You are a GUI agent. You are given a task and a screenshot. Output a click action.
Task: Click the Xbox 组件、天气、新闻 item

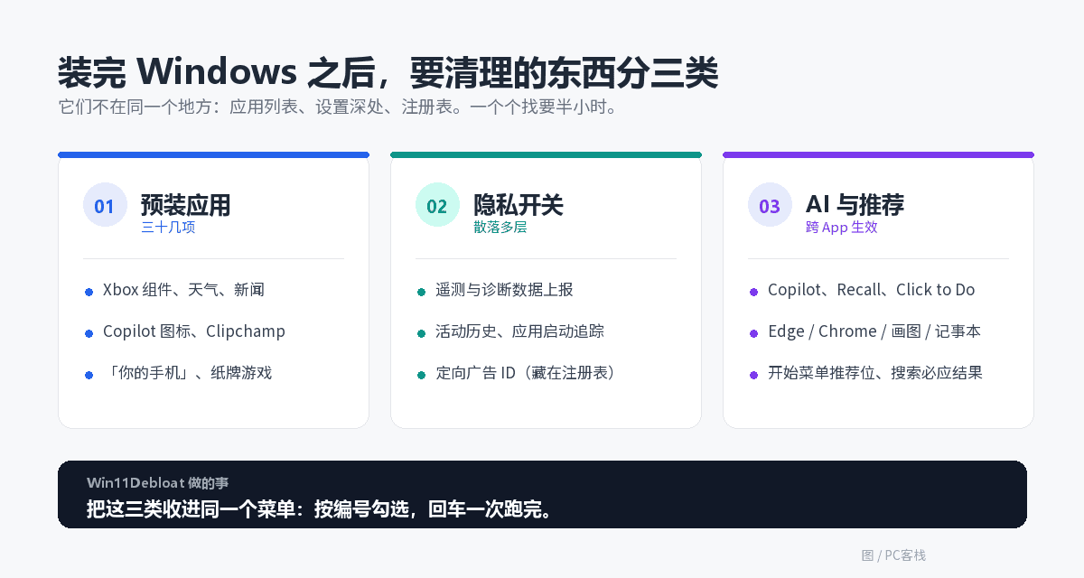(183, 290)
